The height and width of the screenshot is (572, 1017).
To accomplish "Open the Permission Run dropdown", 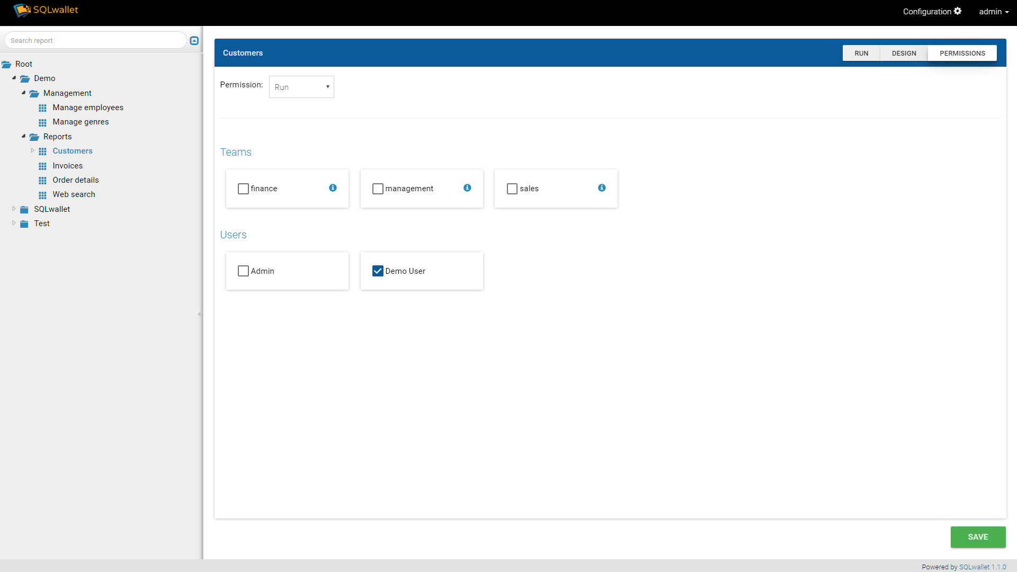I will click(x=301, y=87).
